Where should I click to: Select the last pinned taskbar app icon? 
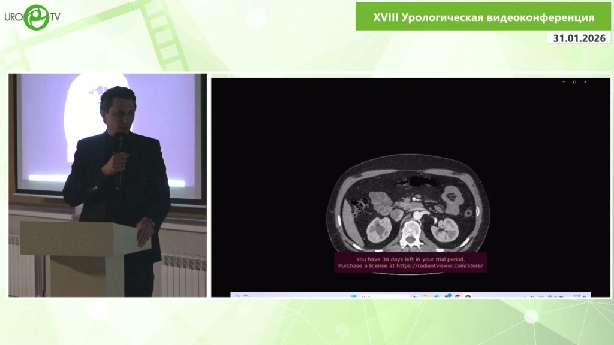point(468,296)
